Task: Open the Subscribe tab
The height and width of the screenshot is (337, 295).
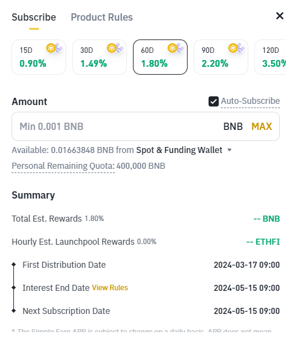Action: [x=34, y=17]
